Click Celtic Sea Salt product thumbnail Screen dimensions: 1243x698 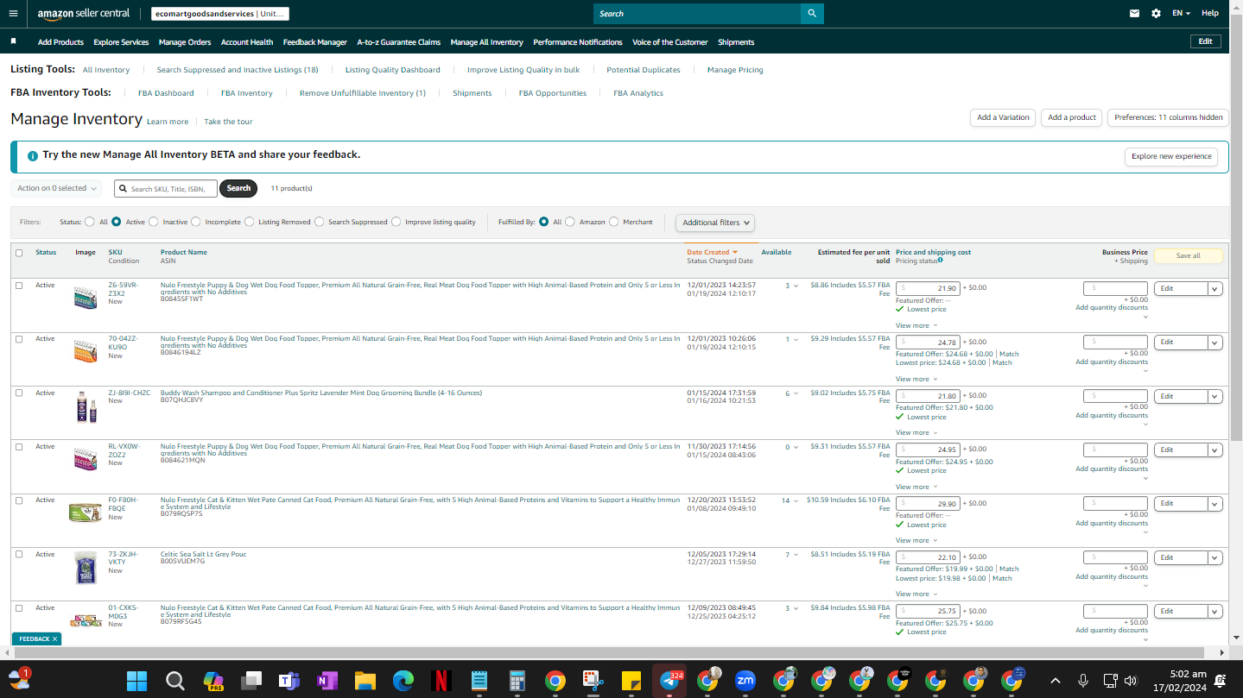point(86,568)
